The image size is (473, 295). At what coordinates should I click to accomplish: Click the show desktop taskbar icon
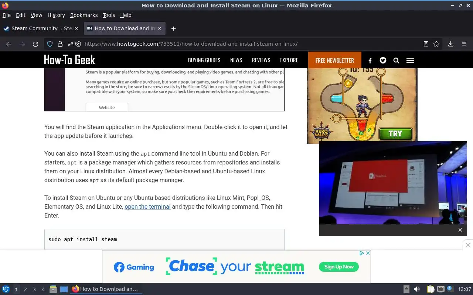(64, 289)
